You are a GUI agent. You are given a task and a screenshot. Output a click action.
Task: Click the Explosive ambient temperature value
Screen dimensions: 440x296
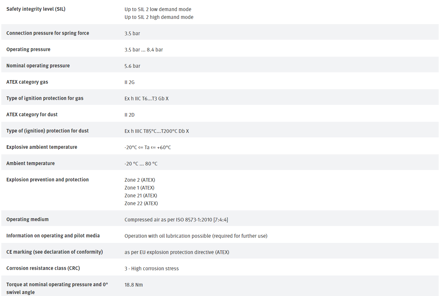coord(147,148)
